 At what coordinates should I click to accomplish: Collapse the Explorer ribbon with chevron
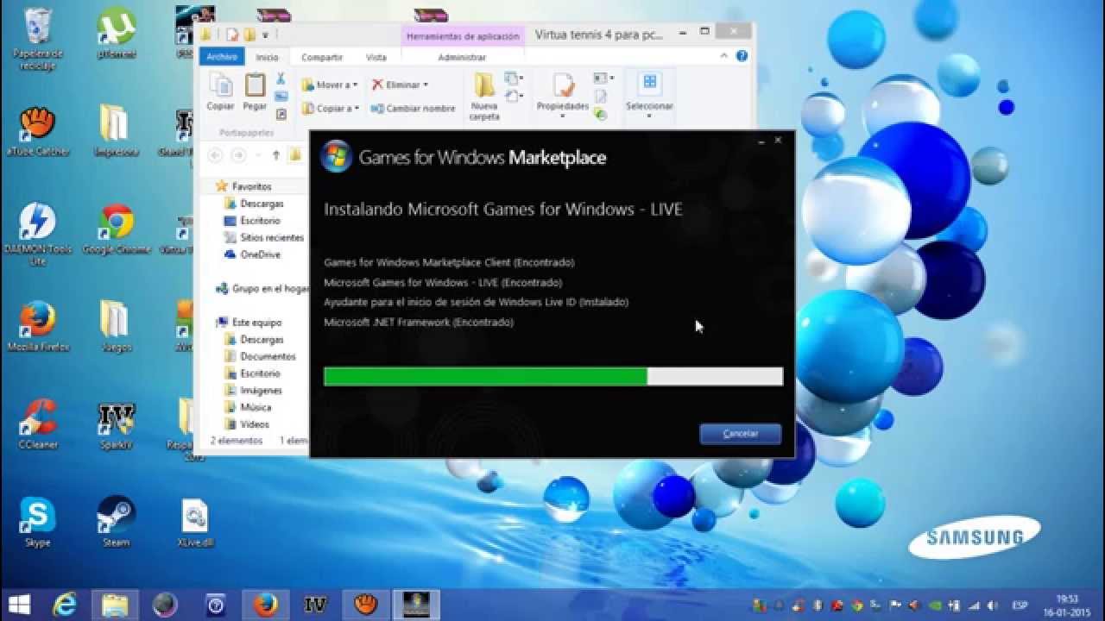pyautogui.click(x=725, y=55)
